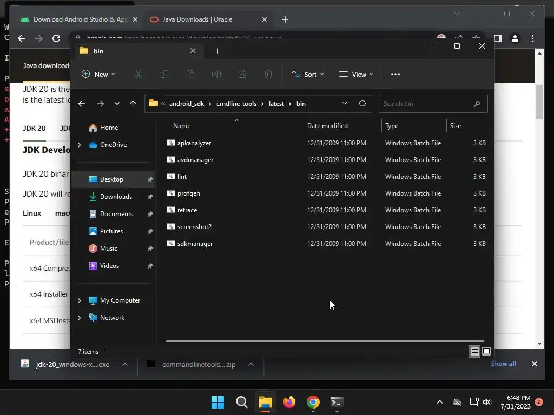Open Chrome three-dot menu

pyautogui.click(x=533, y=38)
